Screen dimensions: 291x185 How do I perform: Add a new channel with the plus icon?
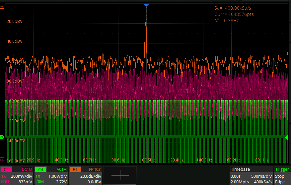click(x=119, y=175)
